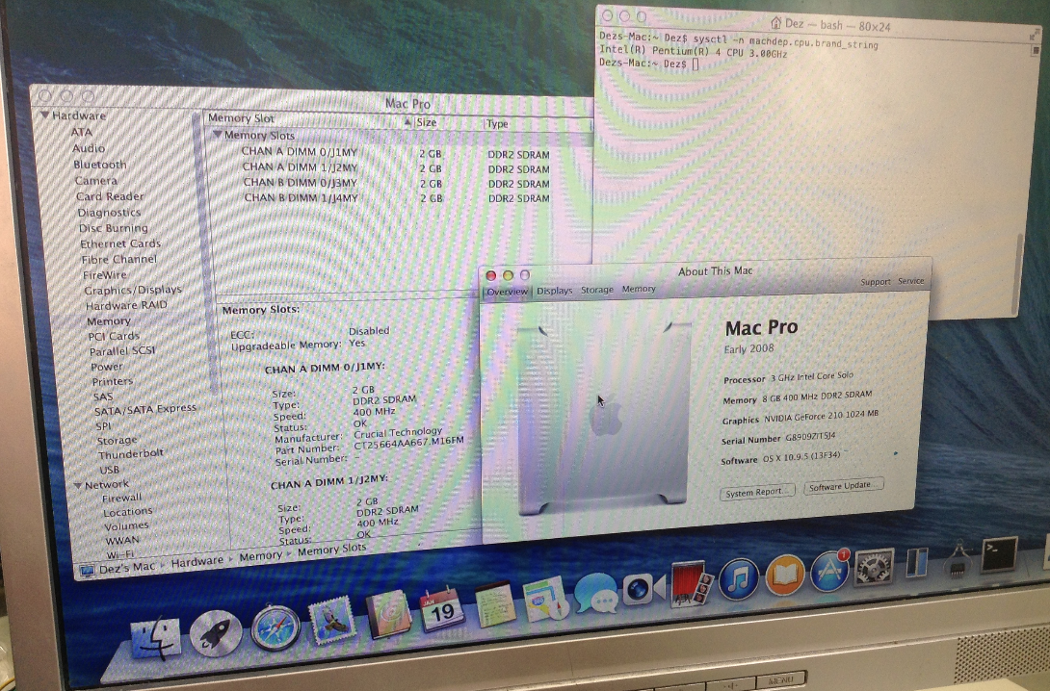Open Notes icon in Dock
Image resolution: width=1050 pixels, height=691 pixels.
(495, 604)
